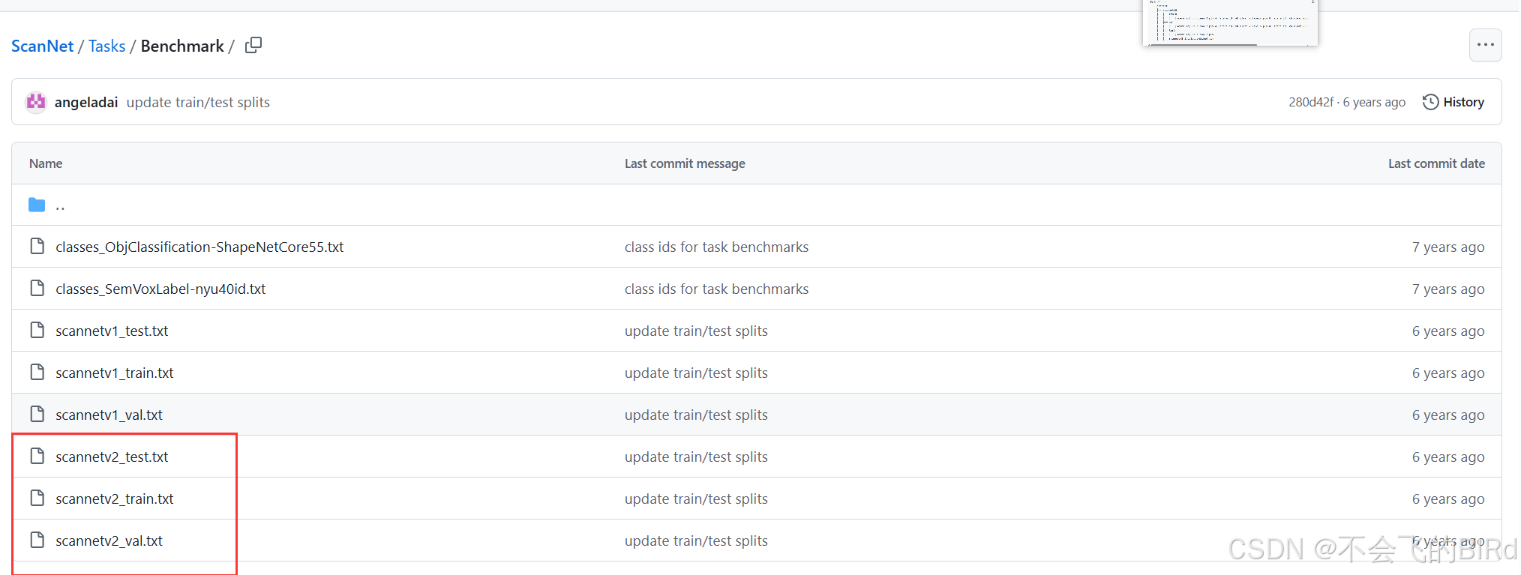Copy the Benchmark path with copy icon
Image resolution: width=1521 pixels, height=575 pixels.
tap(253, 46)
